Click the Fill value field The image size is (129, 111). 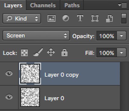[x=107, y=53]
